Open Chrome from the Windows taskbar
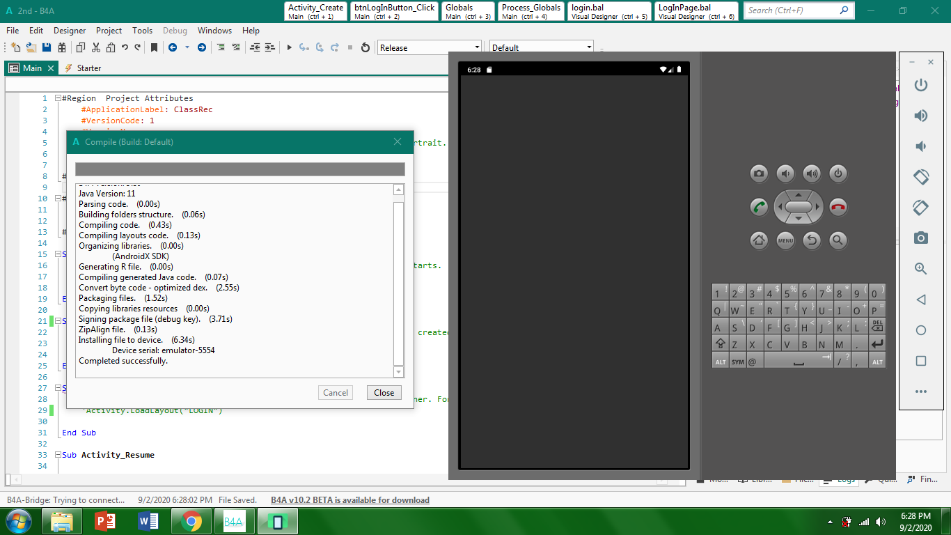The height and width of the screenshot is (535, 951). (x=192, y=521)
